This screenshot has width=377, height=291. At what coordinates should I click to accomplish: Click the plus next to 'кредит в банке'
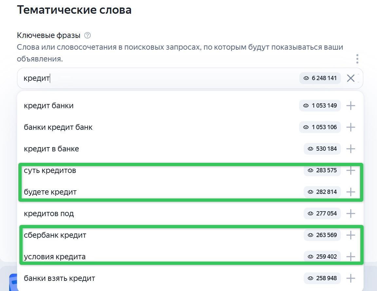(x=350, y=149)
